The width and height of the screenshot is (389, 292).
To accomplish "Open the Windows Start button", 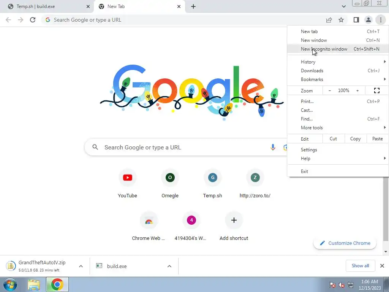I will coord(10,284).
